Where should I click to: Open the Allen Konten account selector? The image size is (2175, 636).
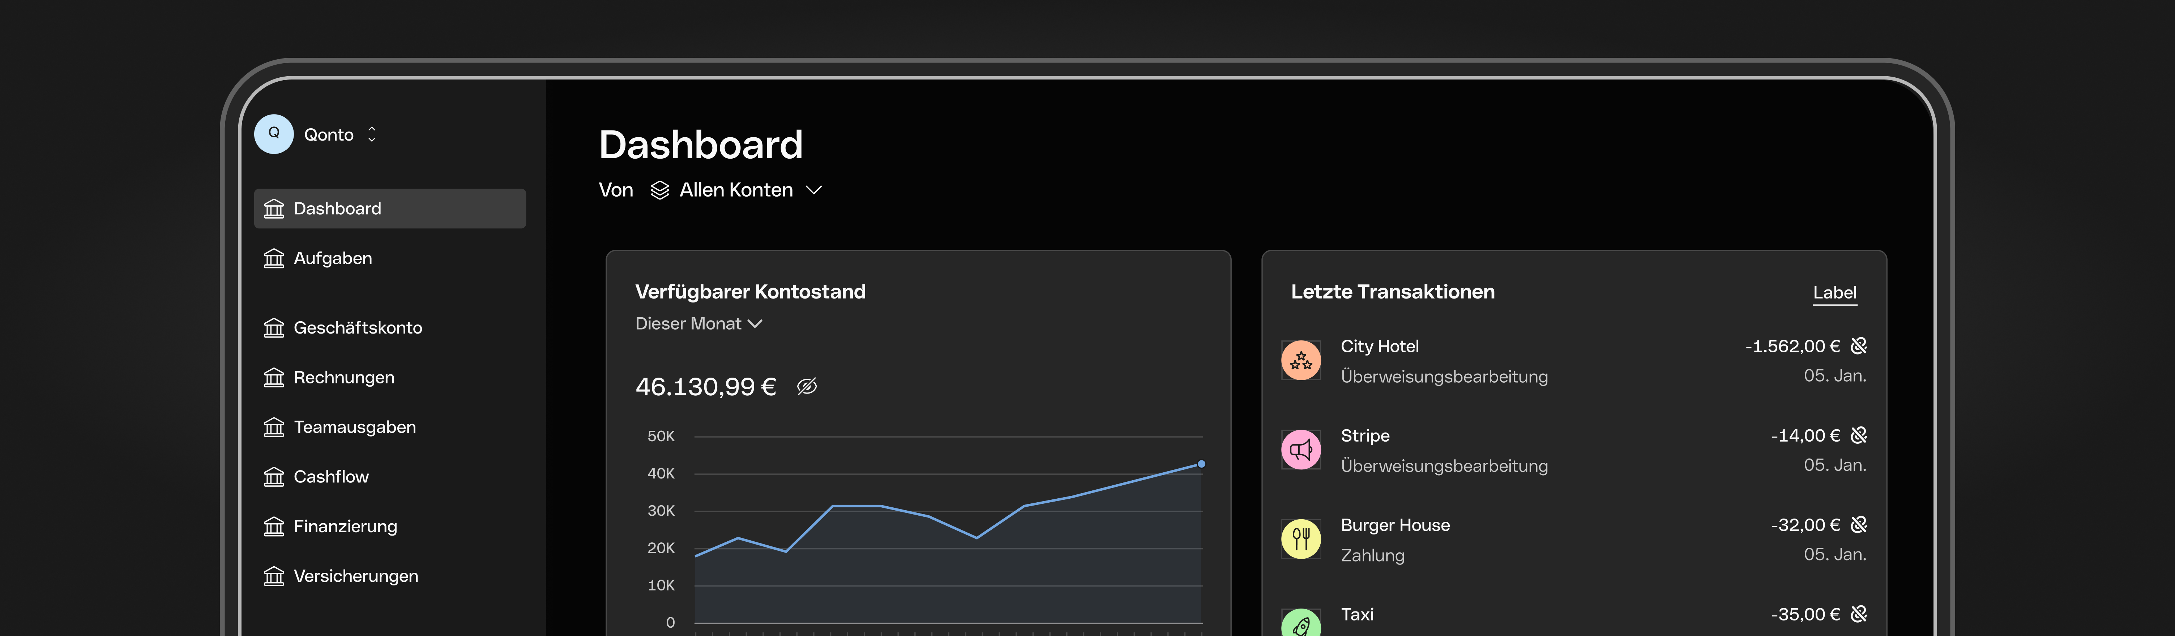736,190
